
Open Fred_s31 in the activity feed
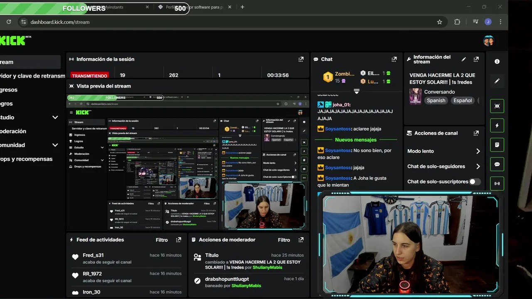click(x=93, y=255)
